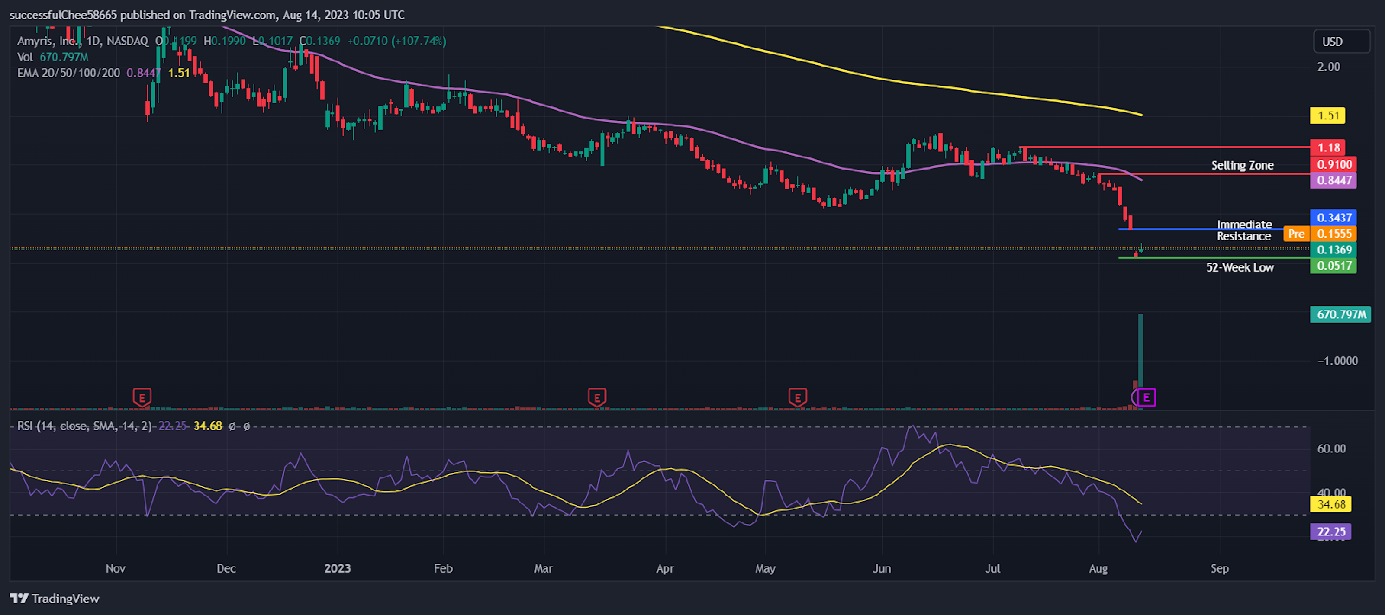Image resolution: width=1385 pixels, height=615 pixels.
Task: Click the November earnings E marker
Action: click(x=143, y=397)
